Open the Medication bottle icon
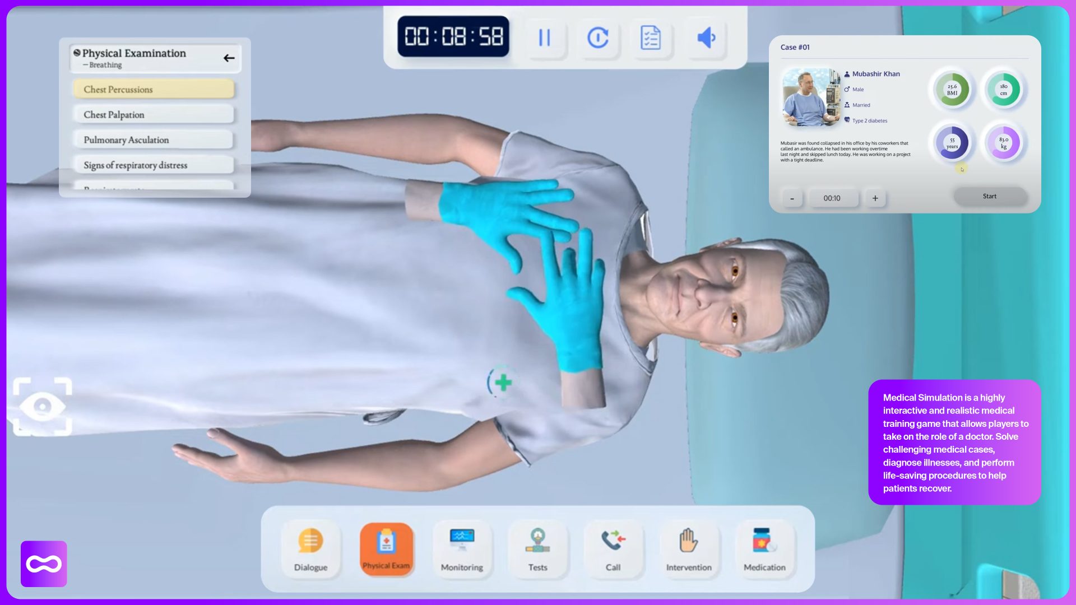The image size is (1076, 605). pos(764,549)
